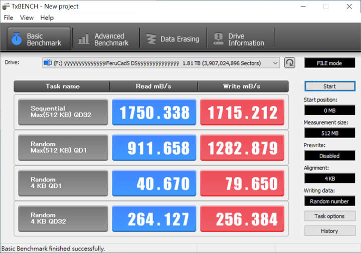The width and height of the screenshot is (361, 253).
Task: Start the benchmark
Action: pos(330,86)
